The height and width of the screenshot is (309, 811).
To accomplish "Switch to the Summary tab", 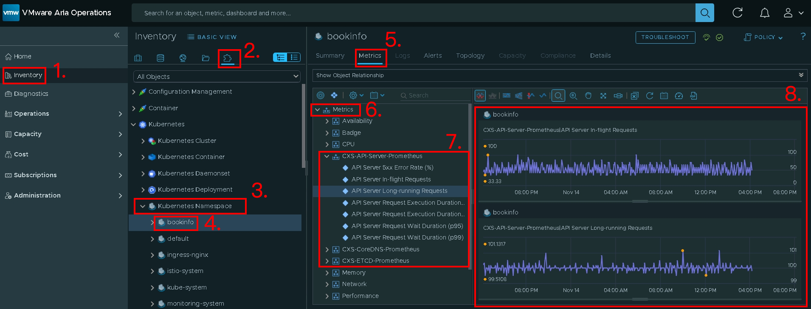I will 330,56.
